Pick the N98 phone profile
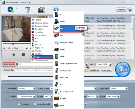Image resolution: width=136 pixels, height=109 pixels. coord(68,56)
